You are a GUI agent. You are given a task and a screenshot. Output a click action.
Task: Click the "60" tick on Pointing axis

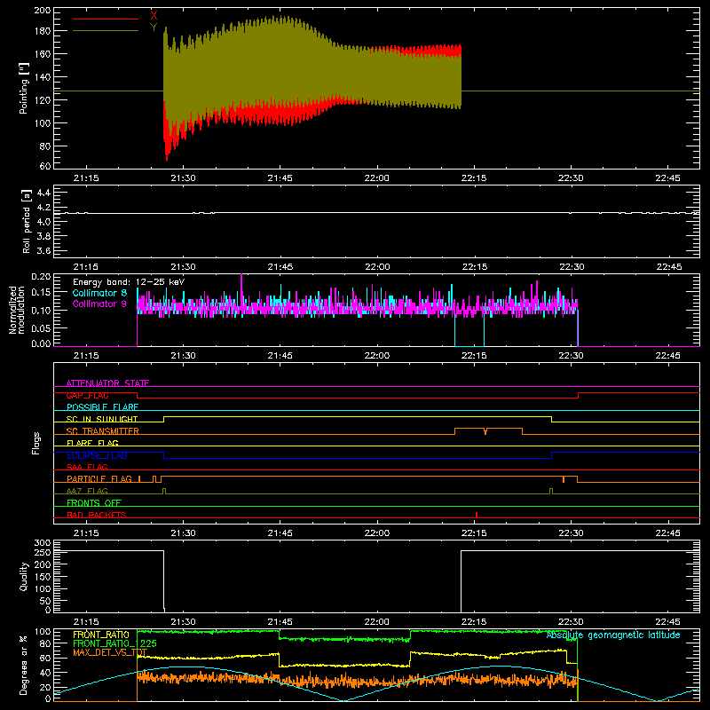click(45, 166)
